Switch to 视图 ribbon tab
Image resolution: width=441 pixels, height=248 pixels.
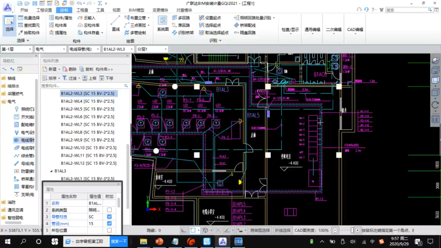116,10
